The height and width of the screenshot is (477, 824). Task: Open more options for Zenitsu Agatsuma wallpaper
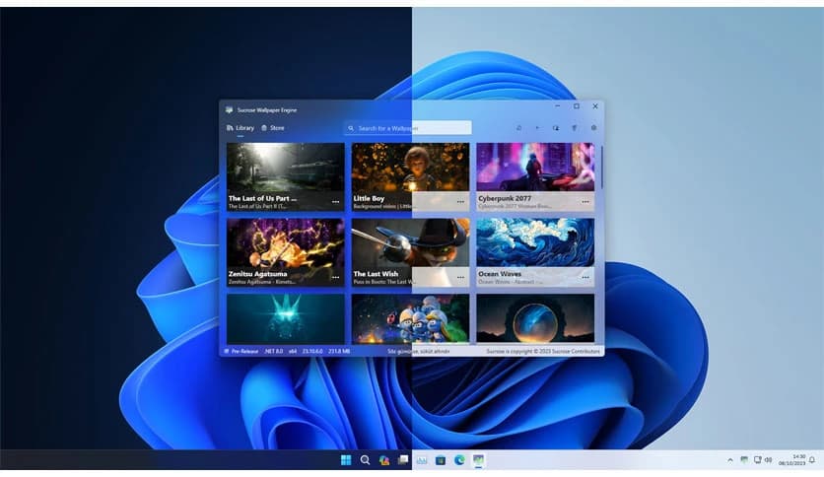[x=335, y=277]
